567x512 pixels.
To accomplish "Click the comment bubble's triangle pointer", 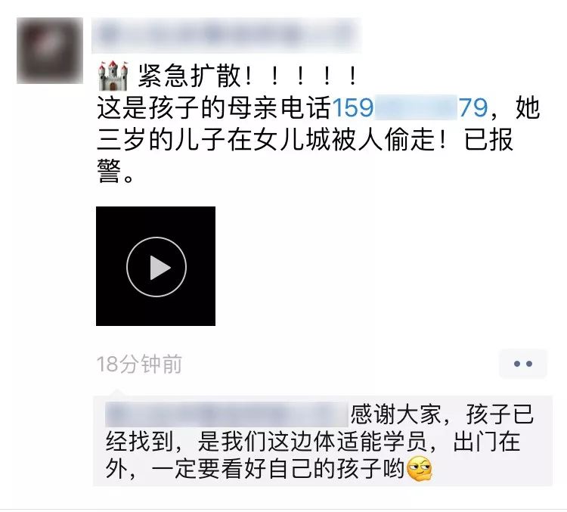I will (117, 393).
